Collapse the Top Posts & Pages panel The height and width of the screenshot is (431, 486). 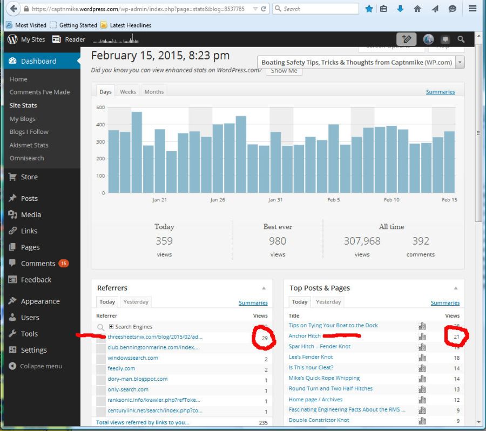456,288
